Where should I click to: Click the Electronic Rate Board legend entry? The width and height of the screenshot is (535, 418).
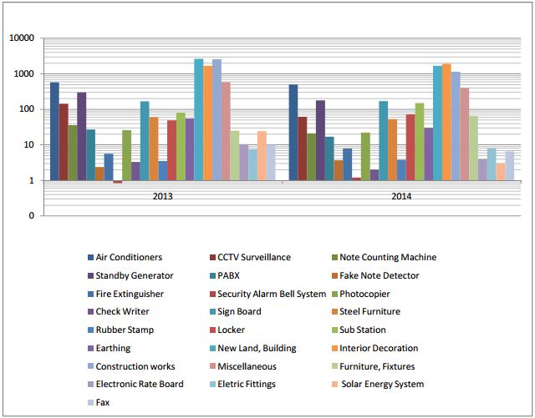click(x=138, y=384)
